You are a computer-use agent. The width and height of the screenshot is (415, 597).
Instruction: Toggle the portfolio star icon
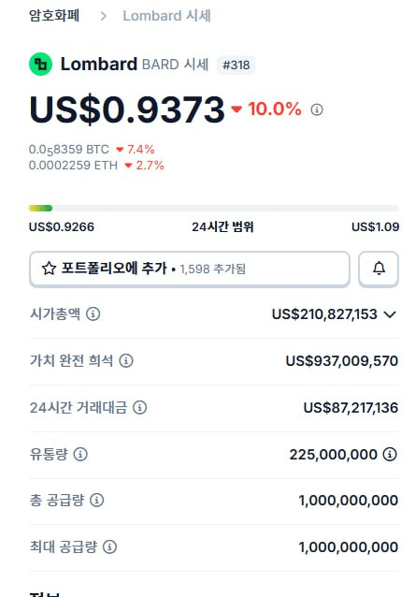tap(49, 269)
